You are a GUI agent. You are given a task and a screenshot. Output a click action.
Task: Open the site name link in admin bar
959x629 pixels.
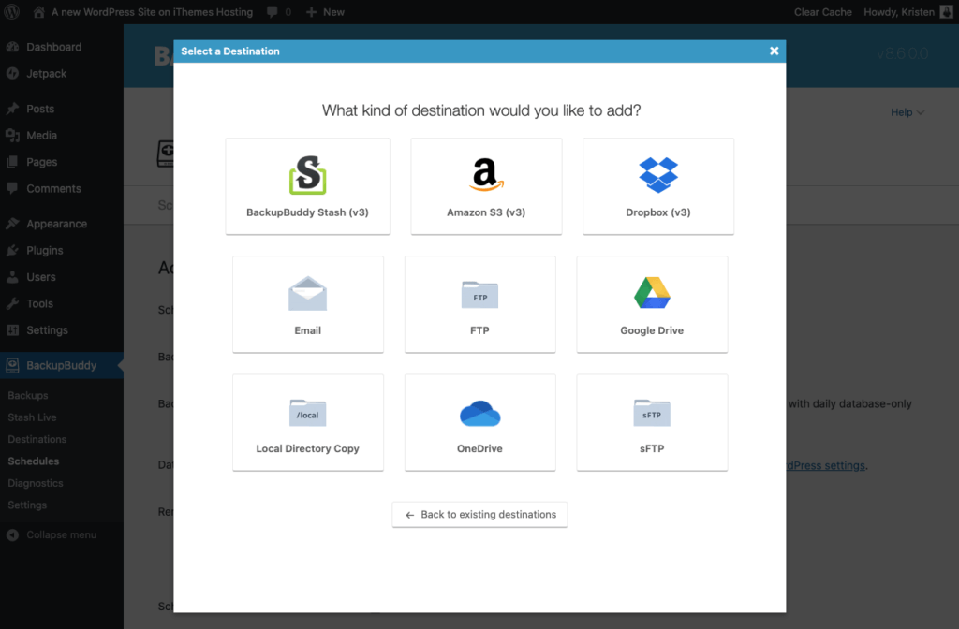(152, 12)
